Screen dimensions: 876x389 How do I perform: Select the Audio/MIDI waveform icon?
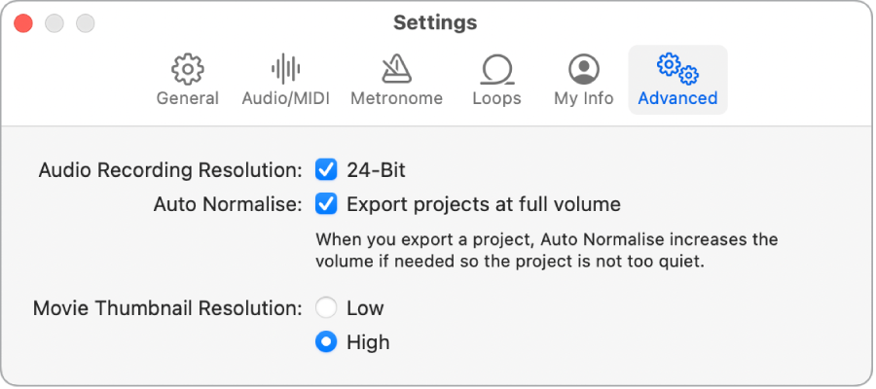(285, 69)
